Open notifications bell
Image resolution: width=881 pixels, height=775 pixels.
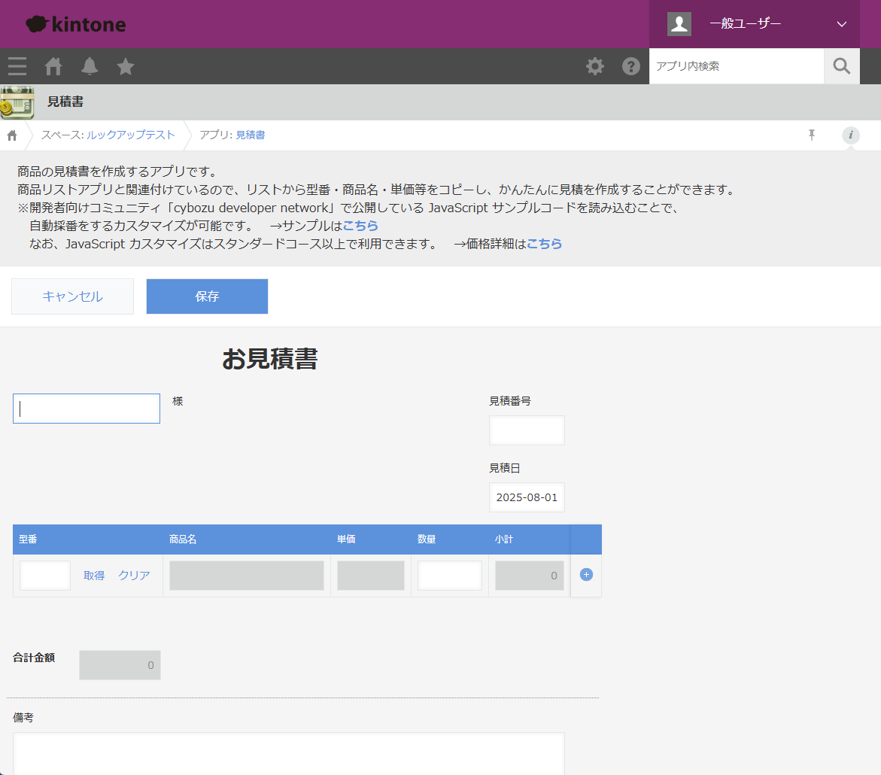pyautogui.click(x=90, y=66)
